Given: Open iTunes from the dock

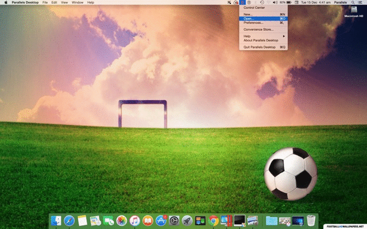Looking at the screenshot, I should point(134,221).
